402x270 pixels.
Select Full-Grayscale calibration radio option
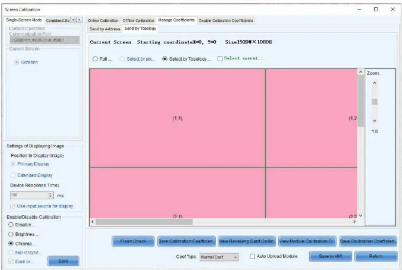coord(11,252)
